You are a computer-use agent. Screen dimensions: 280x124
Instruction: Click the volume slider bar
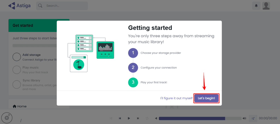click(200, 118)
